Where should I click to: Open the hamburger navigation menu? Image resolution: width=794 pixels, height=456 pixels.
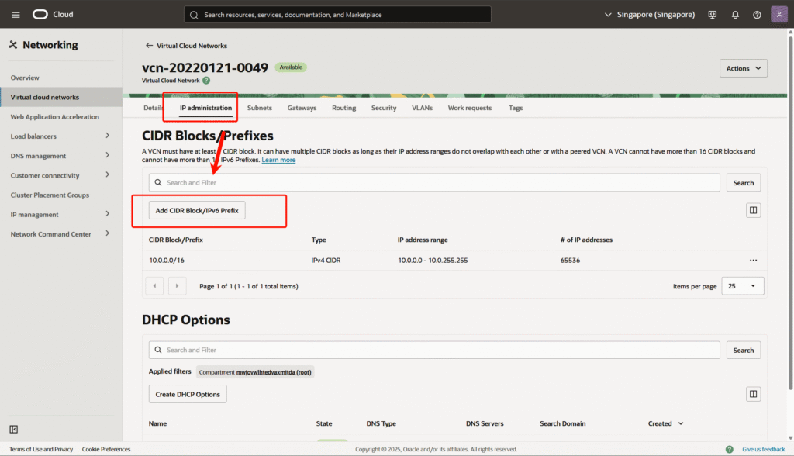click(16, 15)
